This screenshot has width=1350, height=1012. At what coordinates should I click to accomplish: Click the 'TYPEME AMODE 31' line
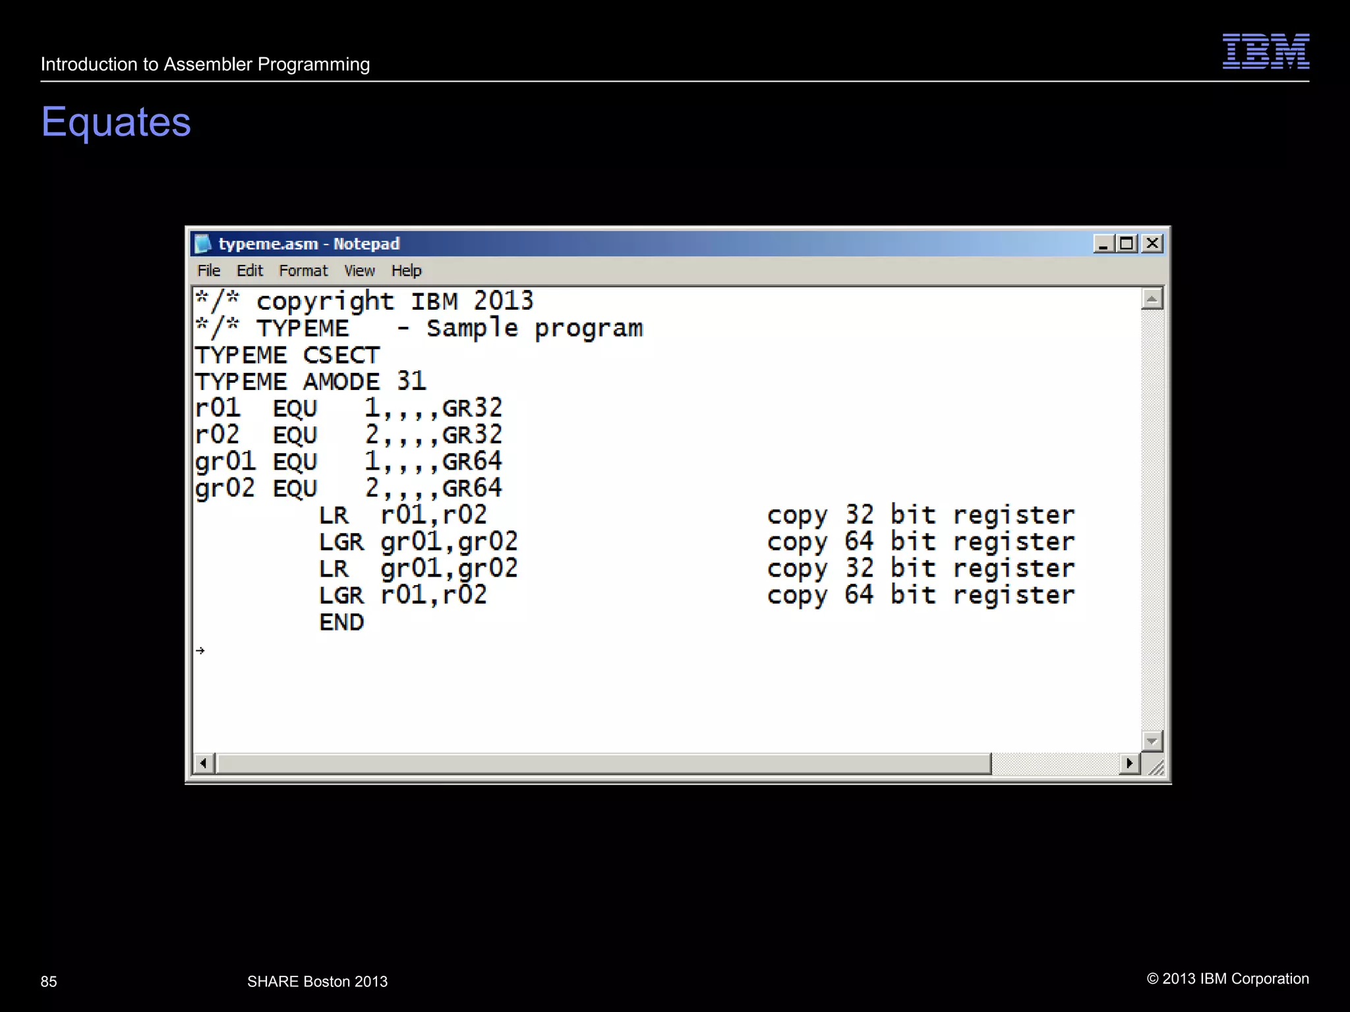310,381
